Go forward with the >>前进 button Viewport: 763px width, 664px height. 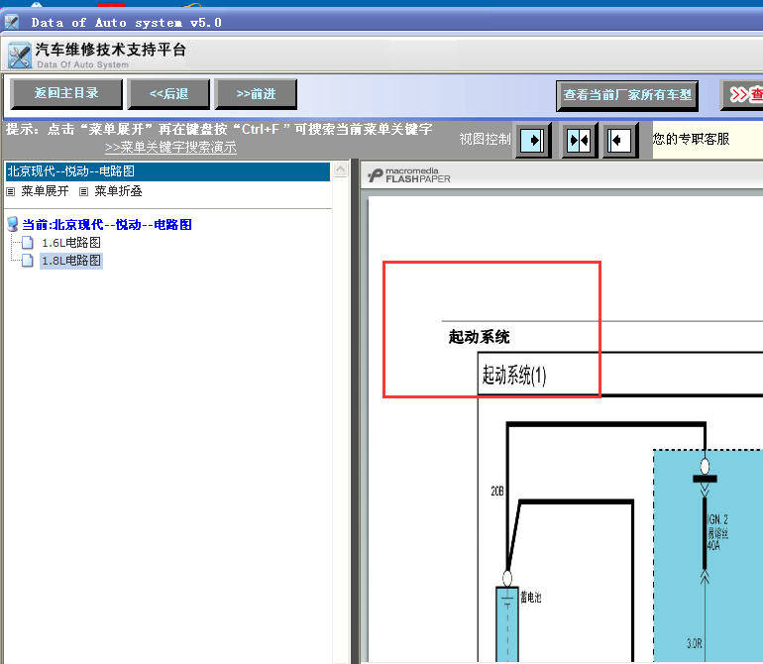[256, 93]
